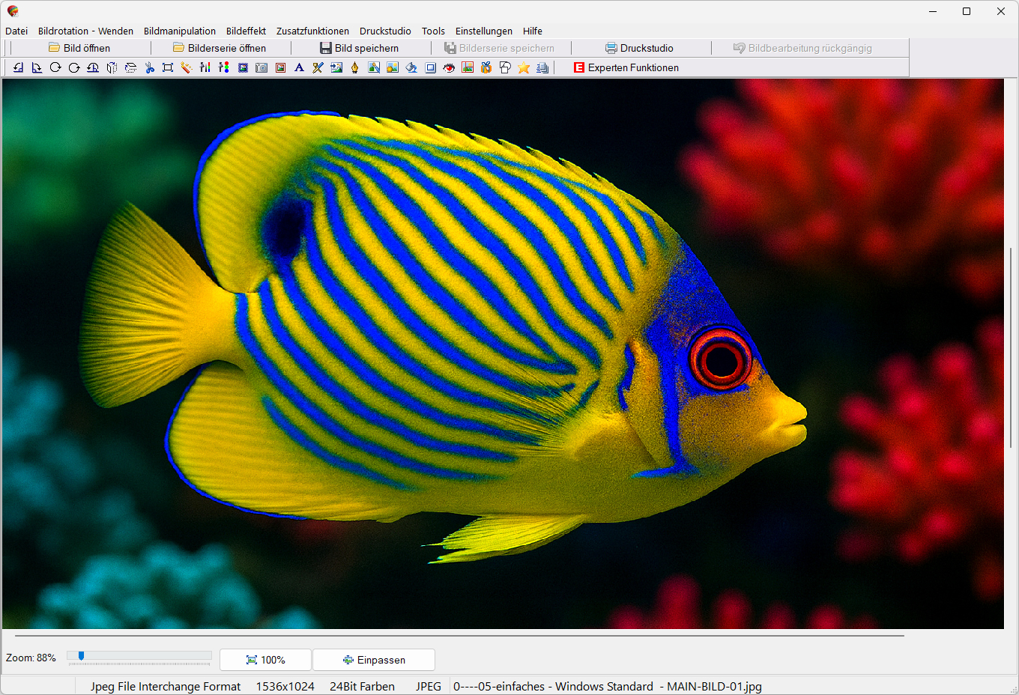Click the Bild speichern button
Viewport: 1019px width, 695px height.
click(360, 48)
